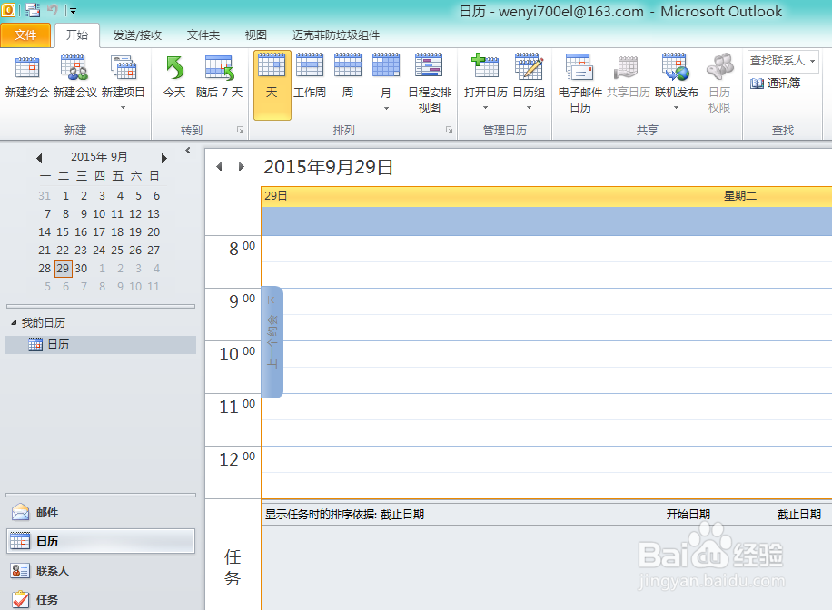This screenshot has height=610, width=832.
Task: Create a new meeting (新建会议)
Action: (x=74, y=78)
